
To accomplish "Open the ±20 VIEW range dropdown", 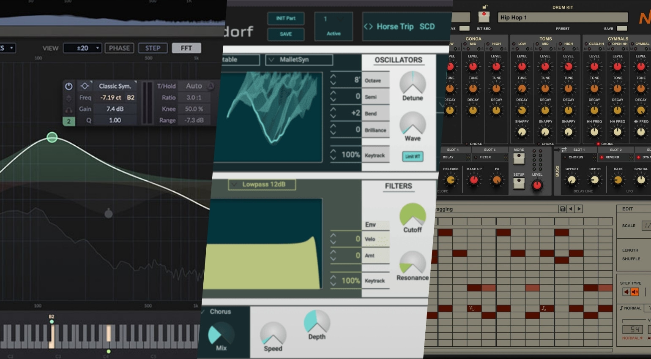I will point(82,48).
